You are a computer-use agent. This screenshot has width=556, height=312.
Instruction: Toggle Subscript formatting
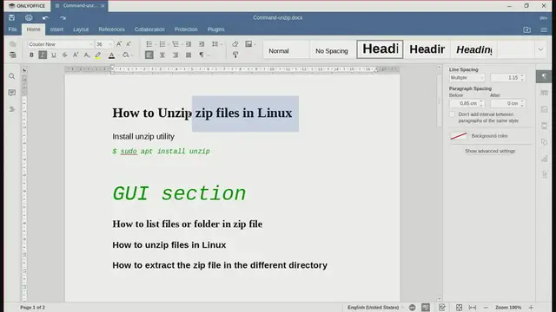click(87, 55)
